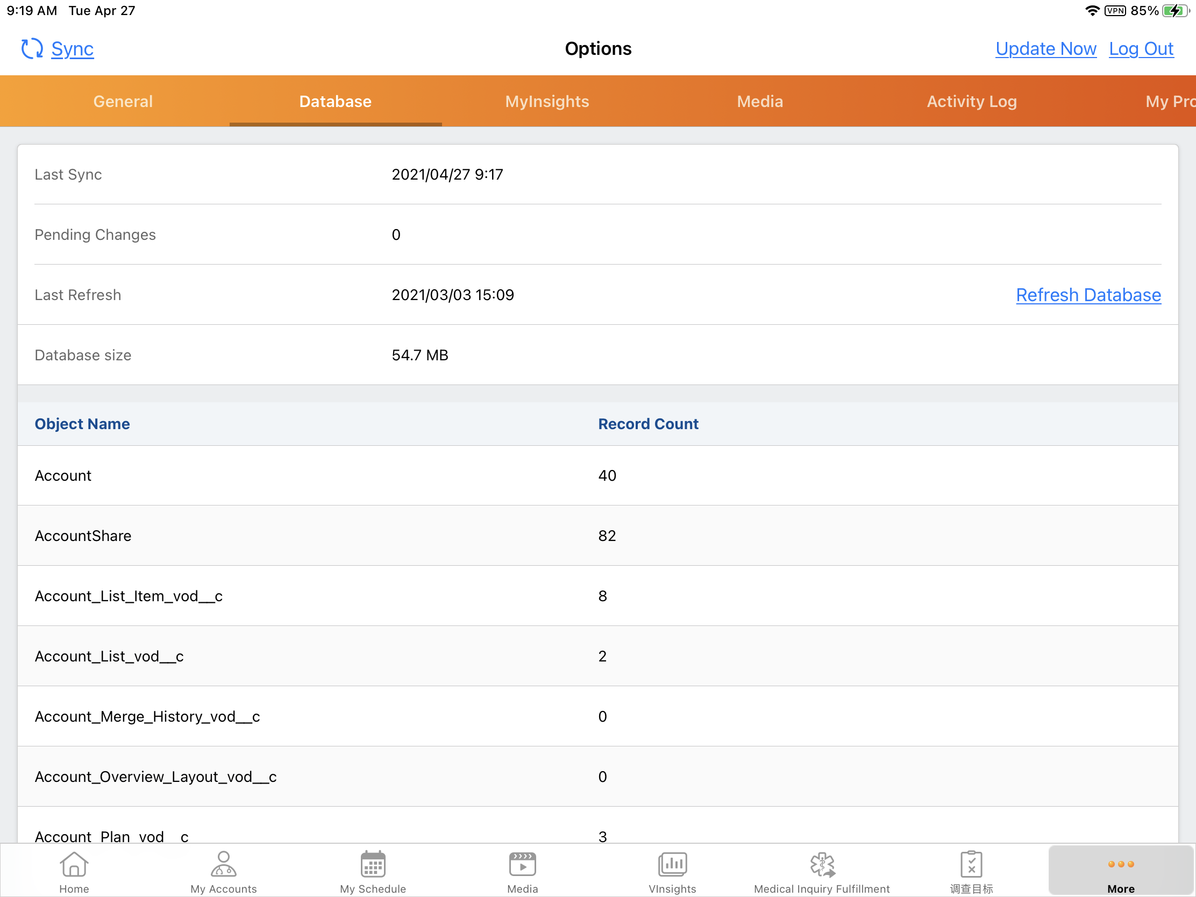Select the AccountShare row
The height and width of the screenshot is (897, 1196).
[597, 536]
